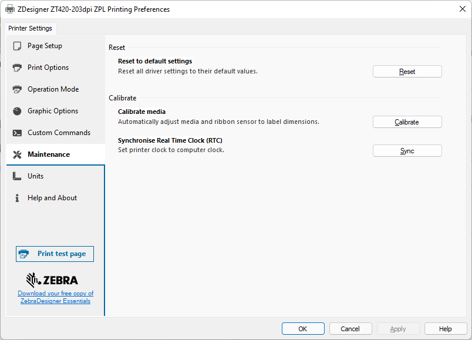Open the Graphic Options section
Screen dimensions: 472x340
click(x=53, y=111)
